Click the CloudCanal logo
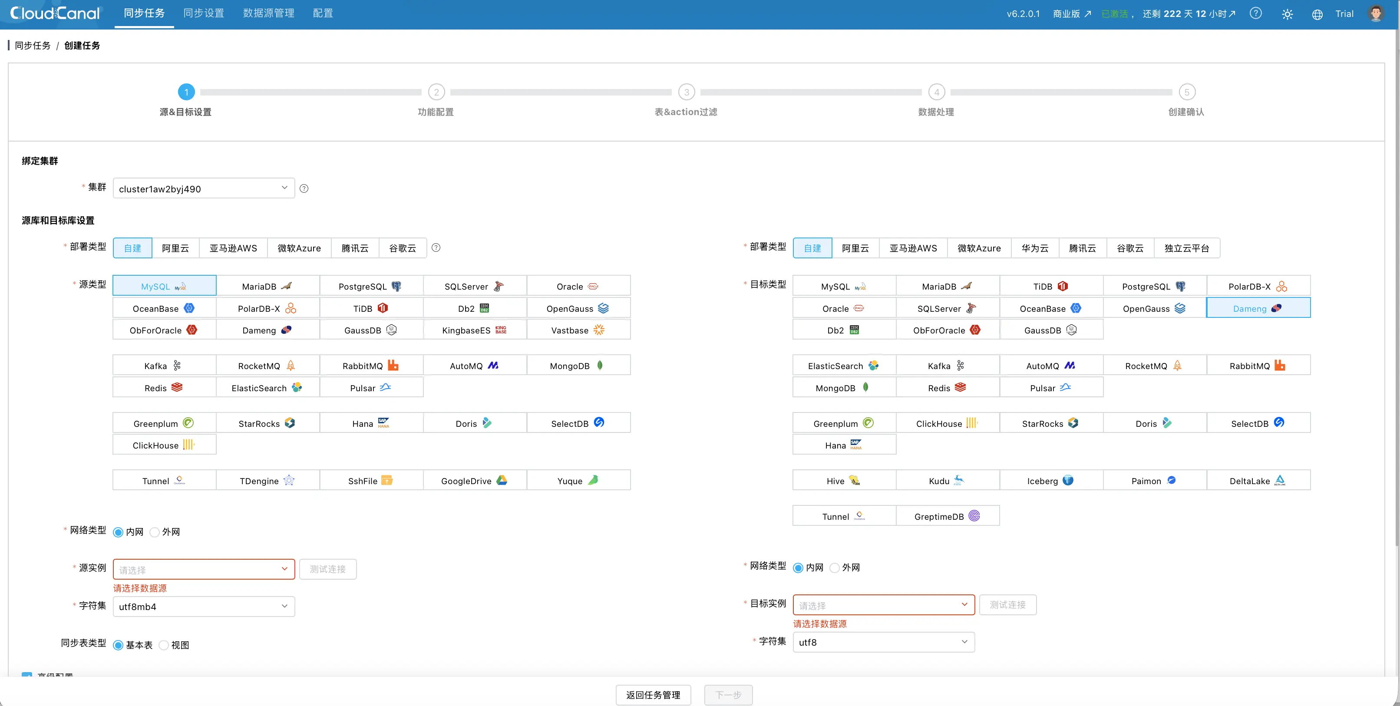The width and height of the screenshot is (1400, 706). pyautogui.click(x=56, y=13)
